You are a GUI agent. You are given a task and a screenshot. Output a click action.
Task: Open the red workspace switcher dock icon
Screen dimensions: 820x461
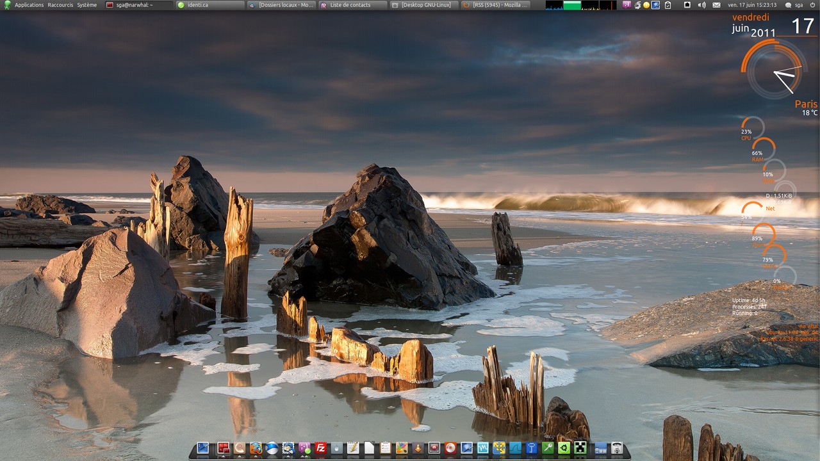click(x=224, y=448)
